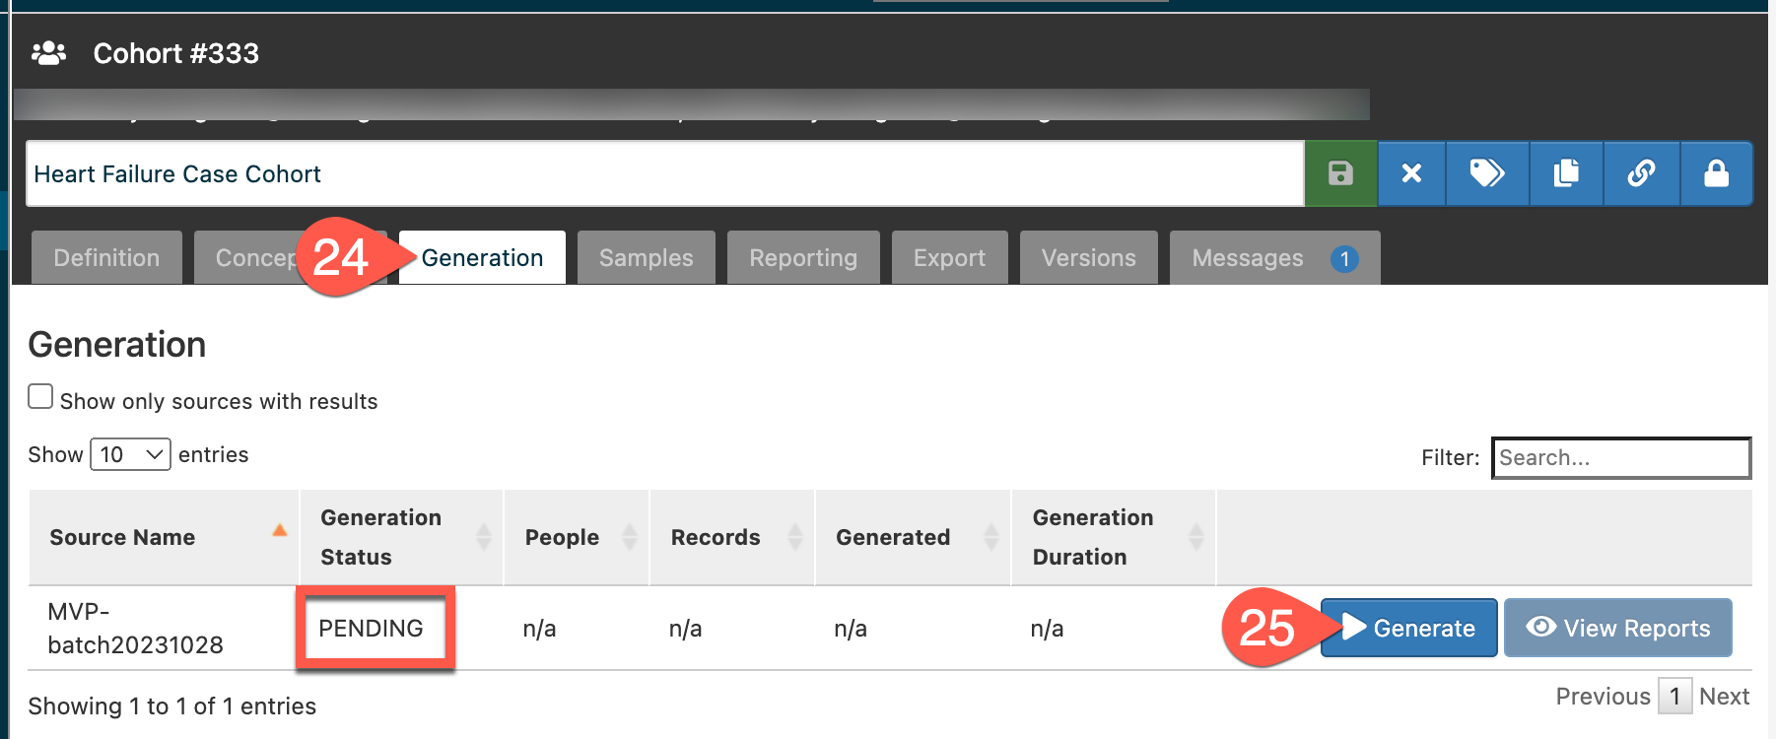The width and height of the screenshot is (1776, 739).
Task: Open the Versions tab
Action: point(1089,258)
